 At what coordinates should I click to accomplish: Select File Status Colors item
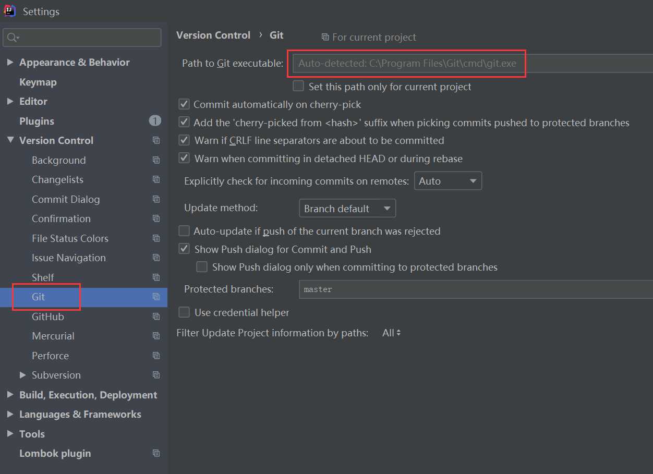[70, 238]
